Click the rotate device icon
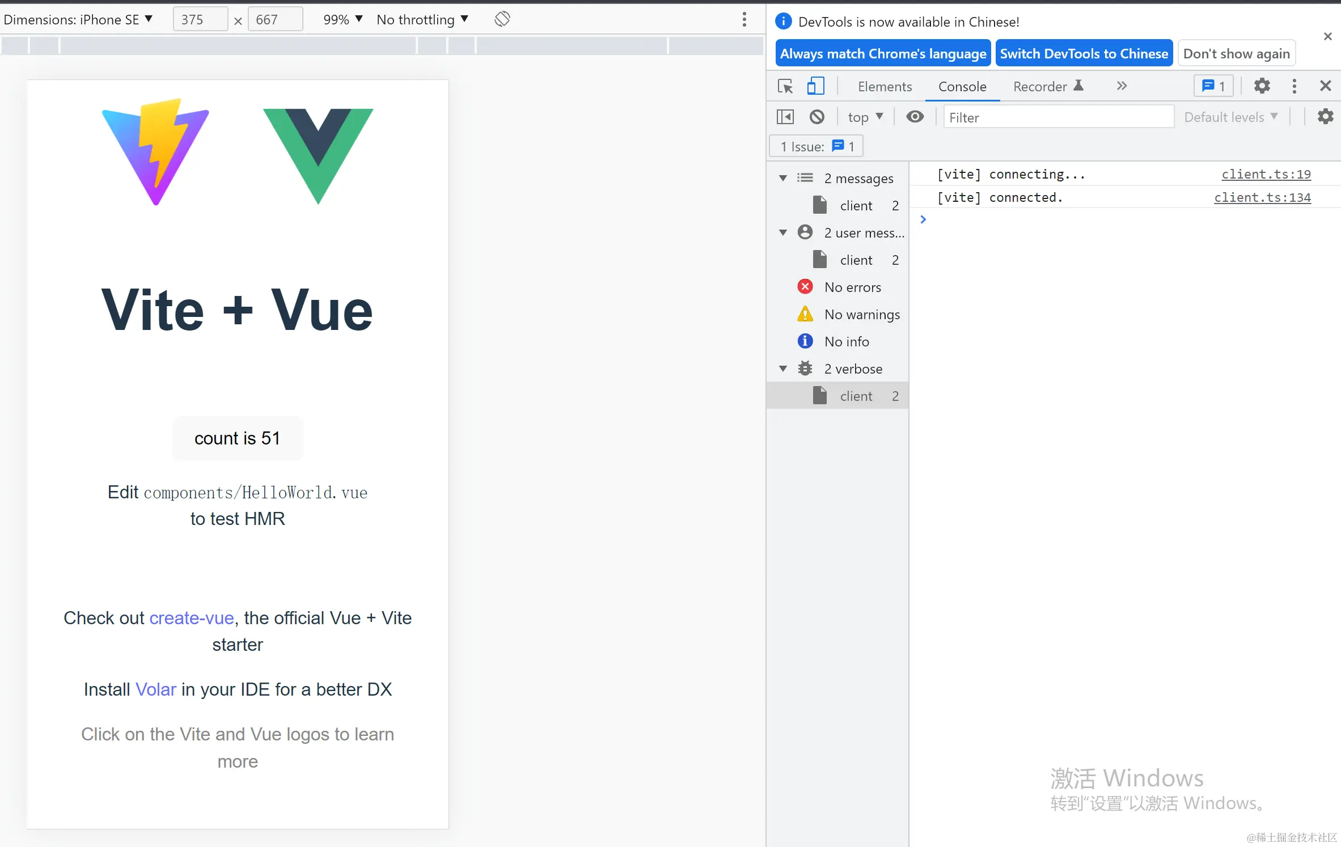The width and height of the screenshot is (1341, 847). click(502, 19)
